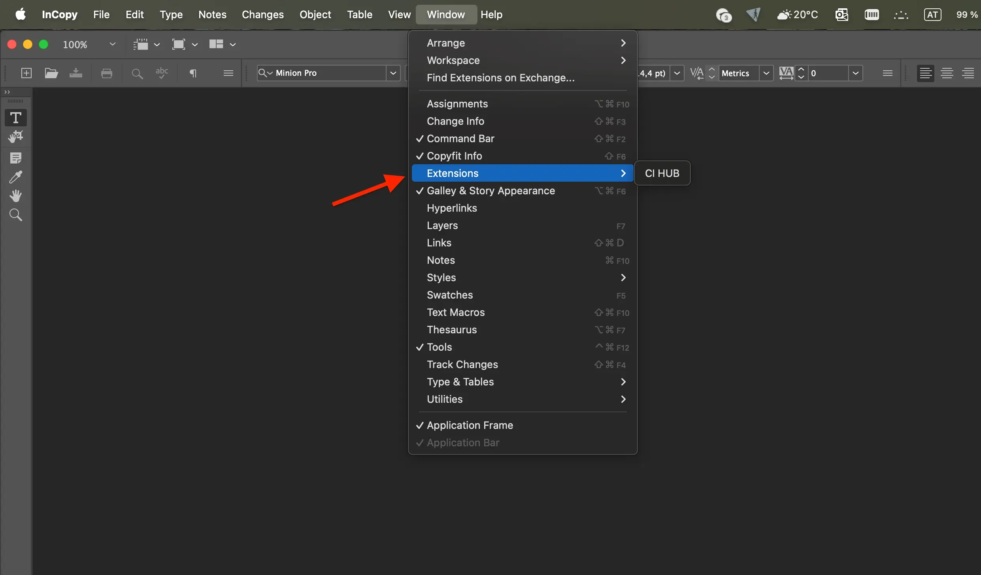Open the tracking value dropdown
981x575 pixels.
[x=855, y=73]
